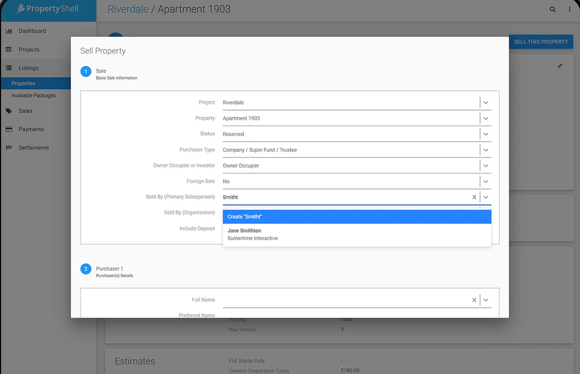Click the Sell This Property button
Viewport: 580px width, 374px height.
point(541,42)
